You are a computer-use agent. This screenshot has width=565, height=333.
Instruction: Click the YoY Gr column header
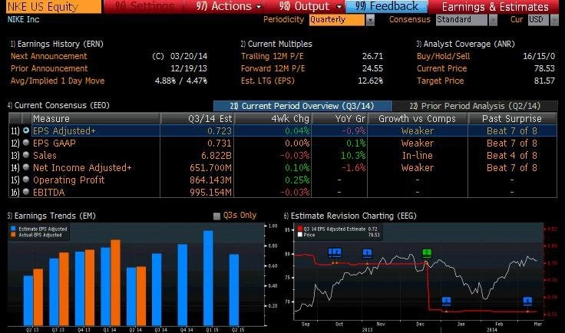tap(339, 118)
